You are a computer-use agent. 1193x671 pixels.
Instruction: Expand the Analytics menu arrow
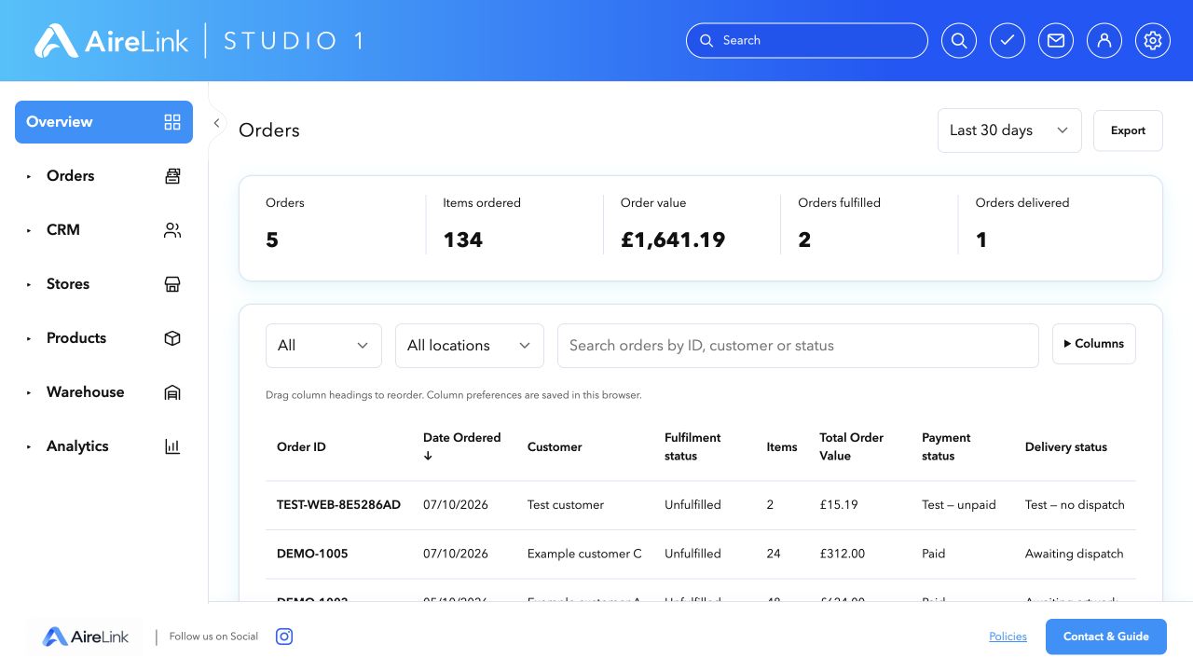click(29, 446)
